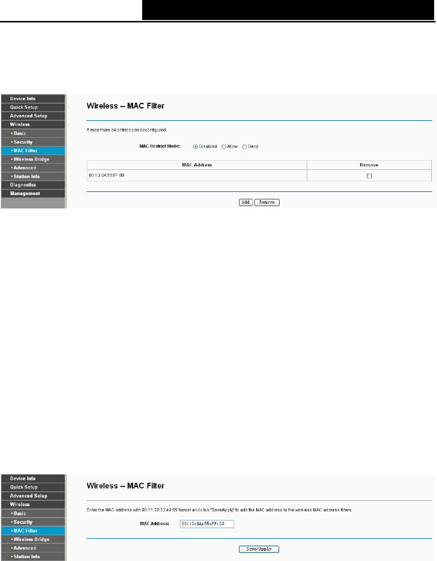Open Wireless Security in upper sidebar

(x=33, y=142)
